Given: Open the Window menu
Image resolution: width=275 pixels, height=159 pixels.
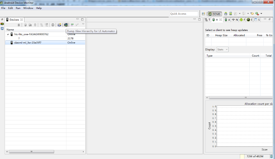Looking at the screenshot, I should pos(28,8).
